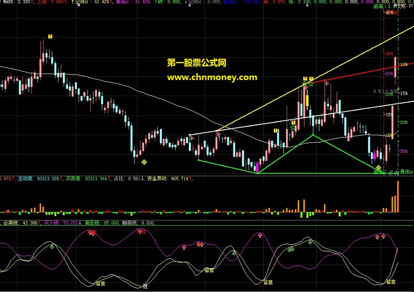The width and height of the screenshot is (414, 292).
Task: Click the 进 signal label at the oscillator bottom
Action: click(145, 286)
